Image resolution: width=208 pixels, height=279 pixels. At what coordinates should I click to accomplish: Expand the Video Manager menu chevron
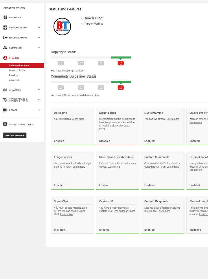tap(39, 27)
